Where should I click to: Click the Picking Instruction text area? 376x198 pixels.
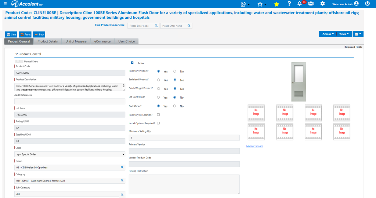click(x=184, y=184)
